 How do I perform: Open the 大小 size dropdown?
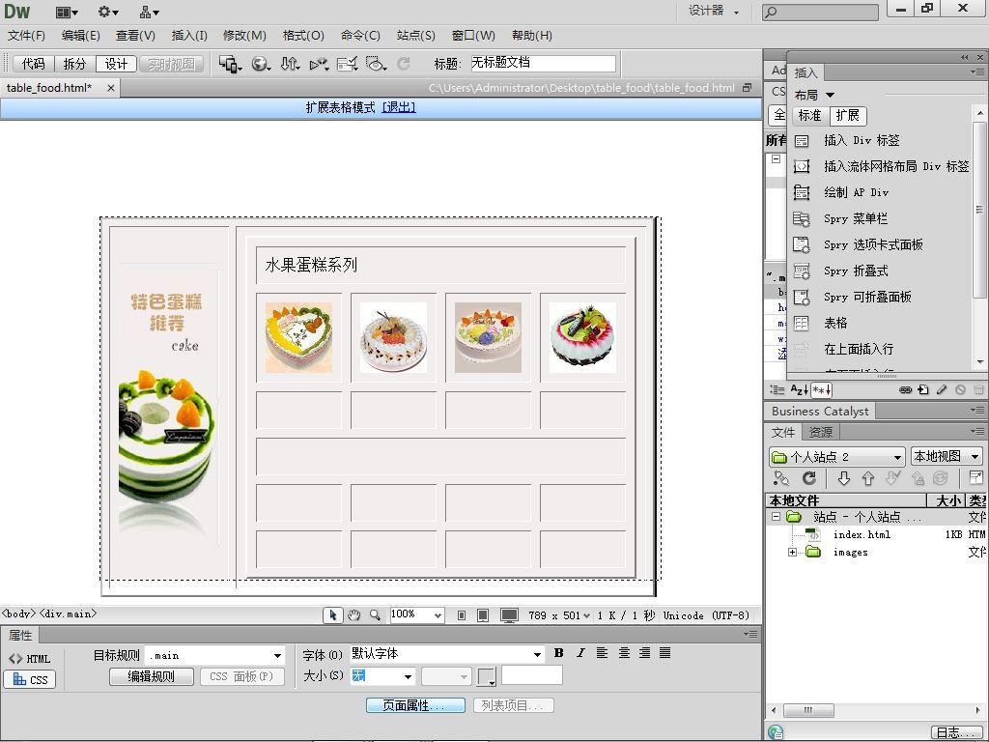click(x=382, y=676)
